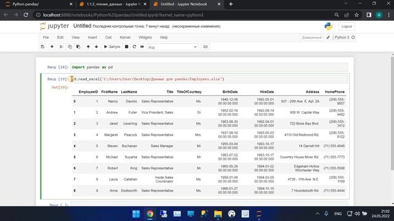Click the Vice President, Sales cell

(158, 112)
